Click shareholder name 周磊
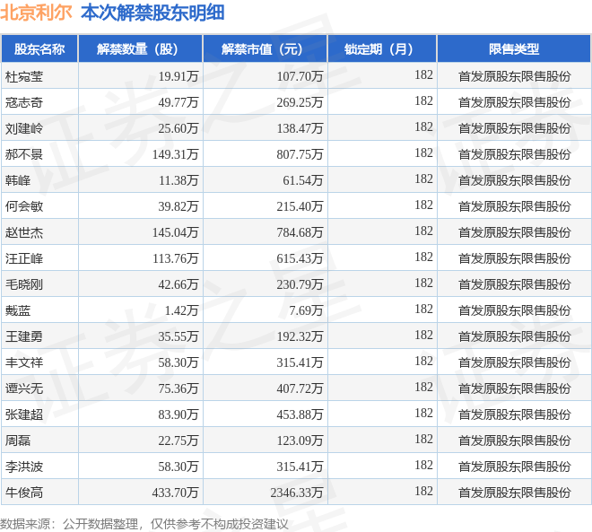 (18, 440)
